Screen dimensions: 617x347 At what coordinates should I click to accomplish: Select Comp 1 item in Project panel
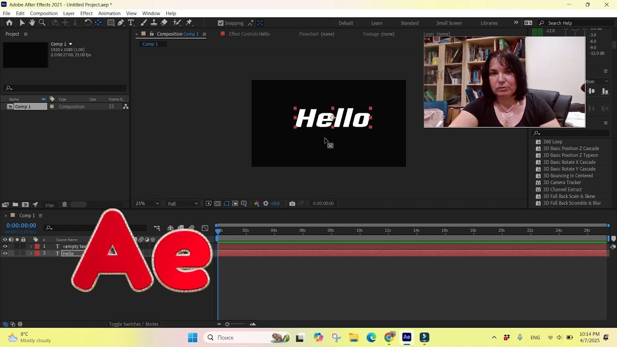pos(23,107)
